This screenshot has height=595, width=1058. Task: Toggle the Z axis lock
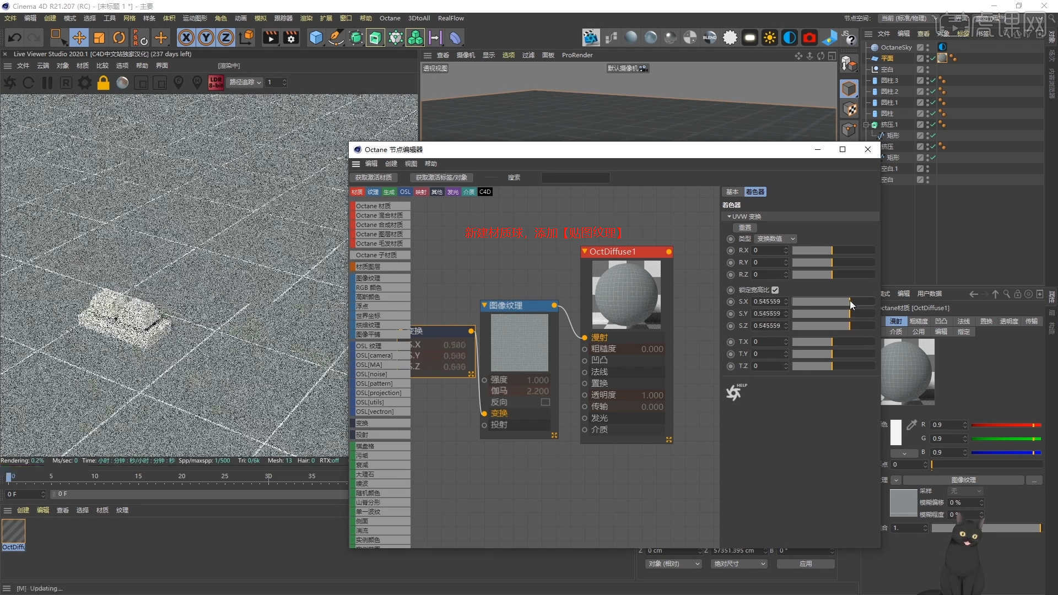pos(225,37)
